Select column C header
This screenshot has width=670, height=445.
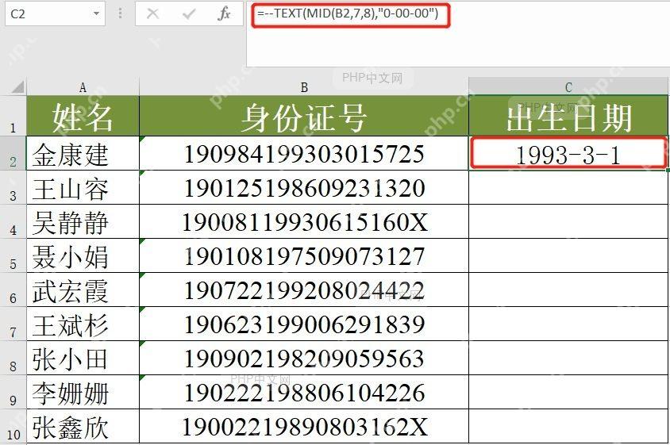click(x=568, y=87)
